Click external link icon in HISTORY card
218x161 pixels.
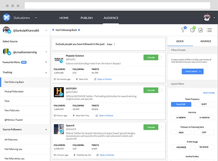click(x=97, y=115)
